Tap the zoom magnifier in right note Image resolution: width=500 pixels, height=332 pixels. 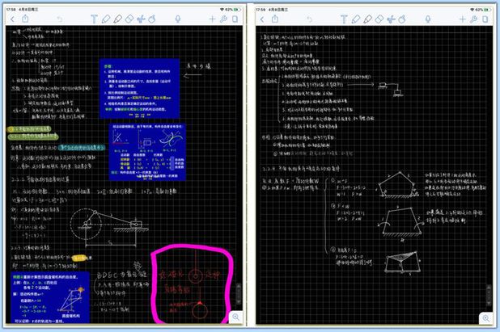coord(486,317)
